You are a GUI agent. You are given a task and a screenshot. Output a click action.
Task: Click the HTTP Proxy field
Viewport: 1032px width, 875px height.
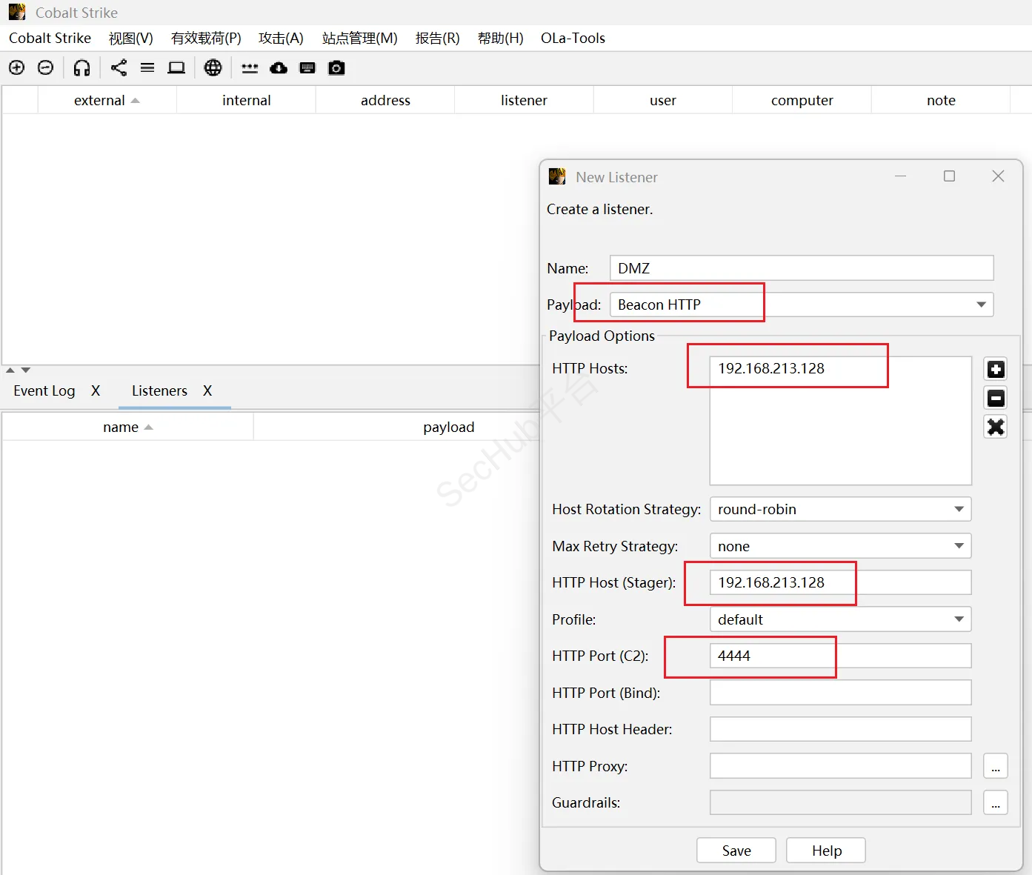(x=840, y=766)
